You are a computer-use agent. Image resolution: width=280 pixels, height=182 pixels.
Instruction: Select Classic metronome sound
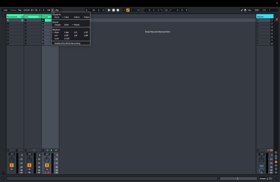click(58, 25)
